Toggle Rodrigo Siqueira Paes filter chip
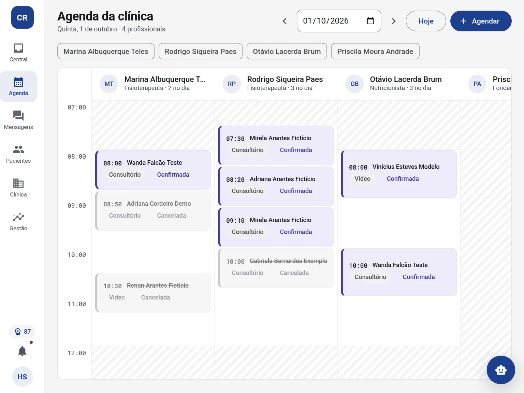 coord(201,51)
